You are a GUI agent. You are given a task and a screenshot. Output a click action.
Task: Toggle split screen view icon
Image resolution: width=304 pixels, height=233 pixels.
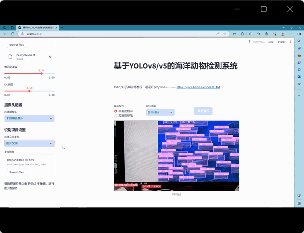coord(251,34)
